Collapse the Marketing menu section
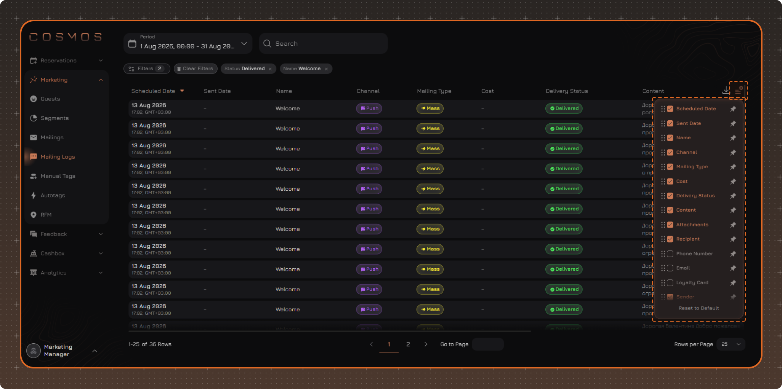This screenshot has width=782, height=389. [101, 80]
